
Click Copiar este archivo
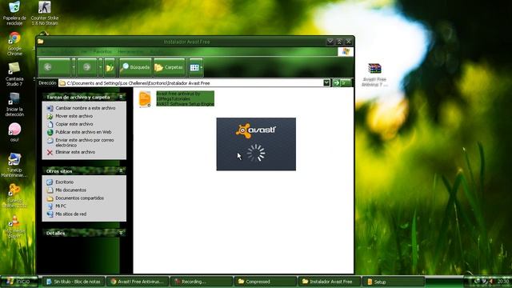tap(70, 124)
